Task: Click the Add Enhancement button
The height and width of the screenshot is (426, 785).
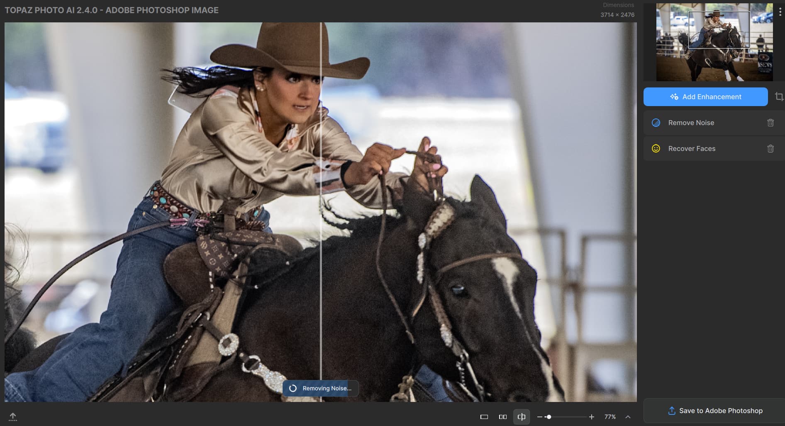Action: point(705,97)
